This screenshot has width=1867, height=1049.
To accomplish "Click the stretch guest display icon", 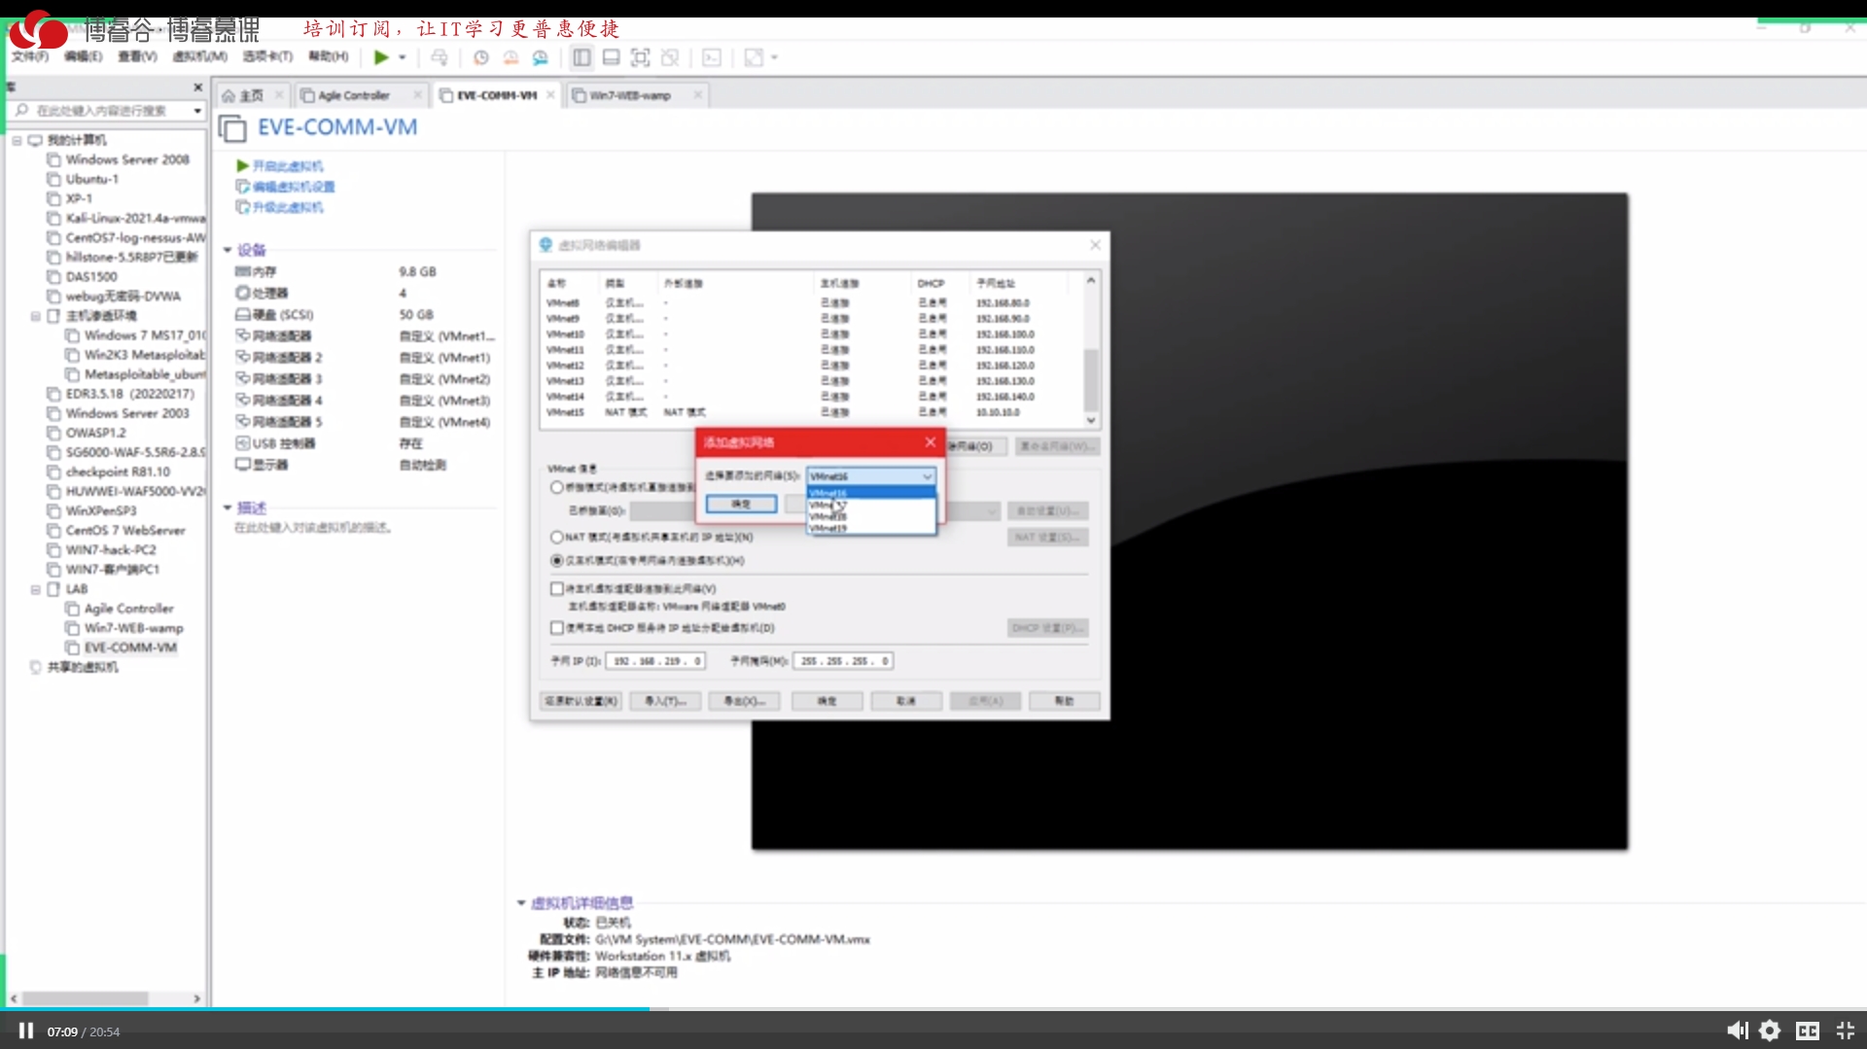I will click(754, 57).
